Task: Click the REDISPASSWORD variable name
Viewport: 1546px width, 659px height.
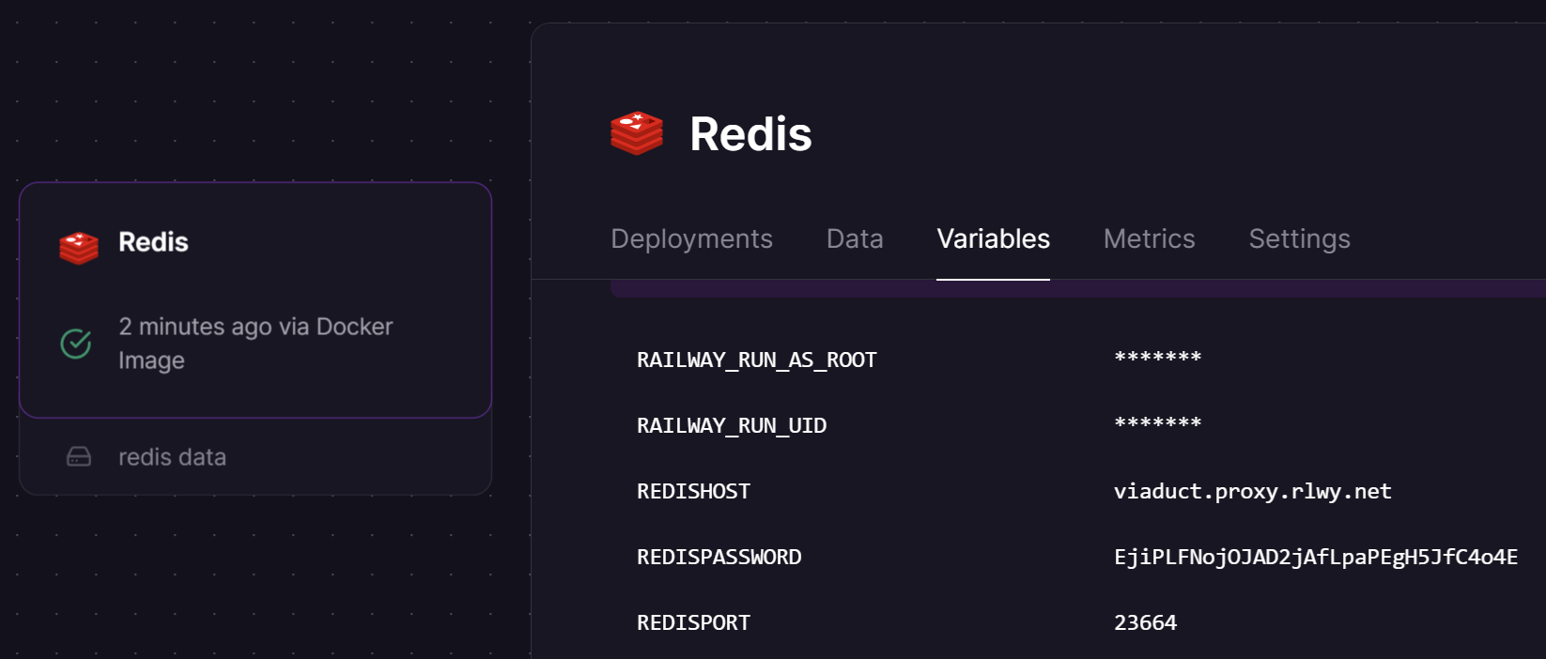Action: 719,557
